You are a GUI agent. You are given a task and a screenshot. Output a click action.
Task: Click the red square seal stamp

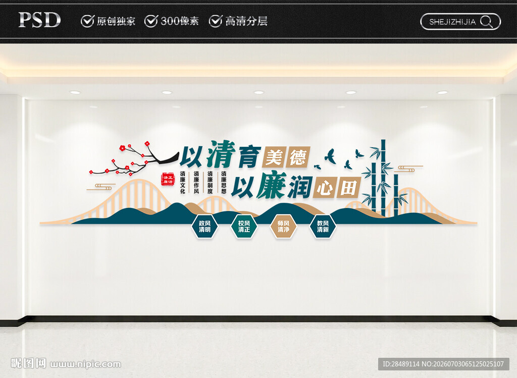tap(168, 179)
